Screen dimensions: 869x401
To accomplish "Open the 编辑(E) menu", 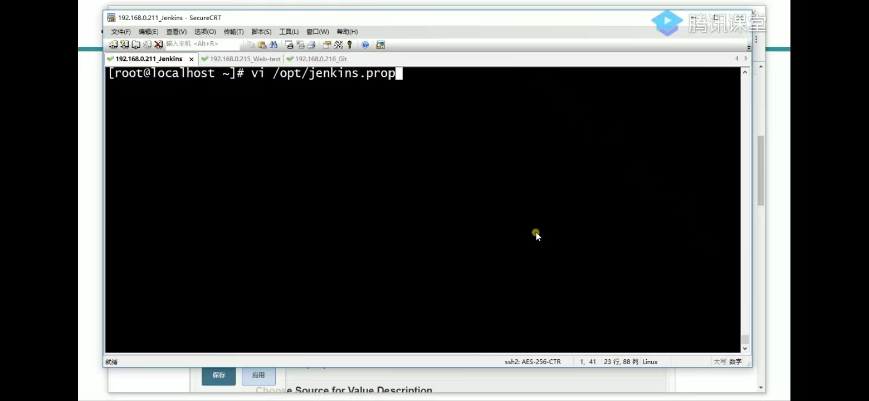I will tap(148, 32).
